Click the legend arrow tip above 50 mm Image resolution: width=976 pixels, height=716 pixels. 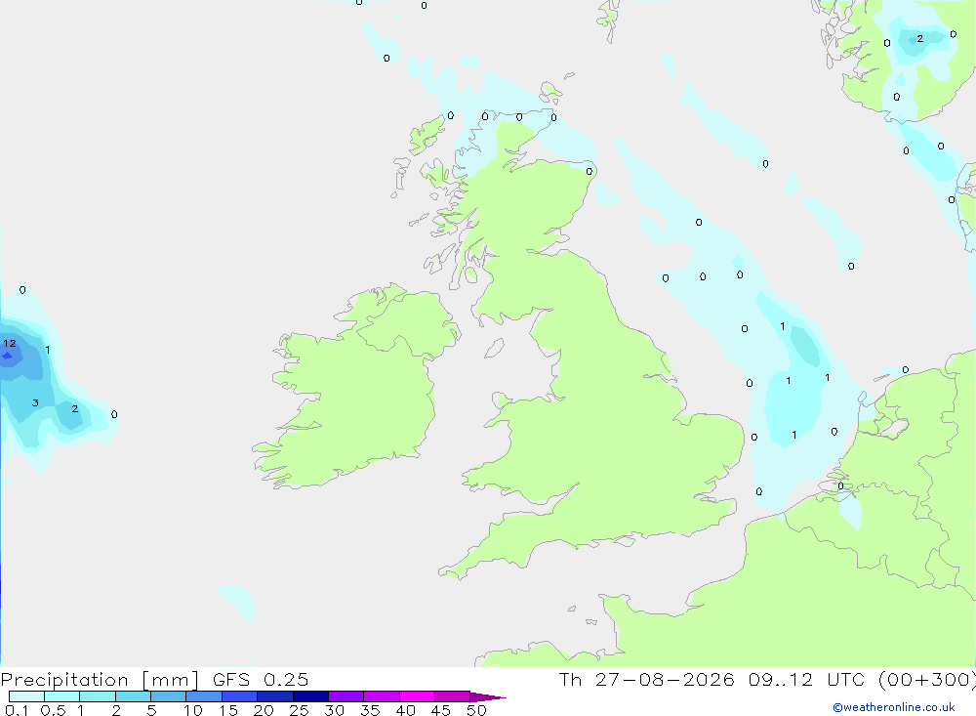tap(488, 697)
